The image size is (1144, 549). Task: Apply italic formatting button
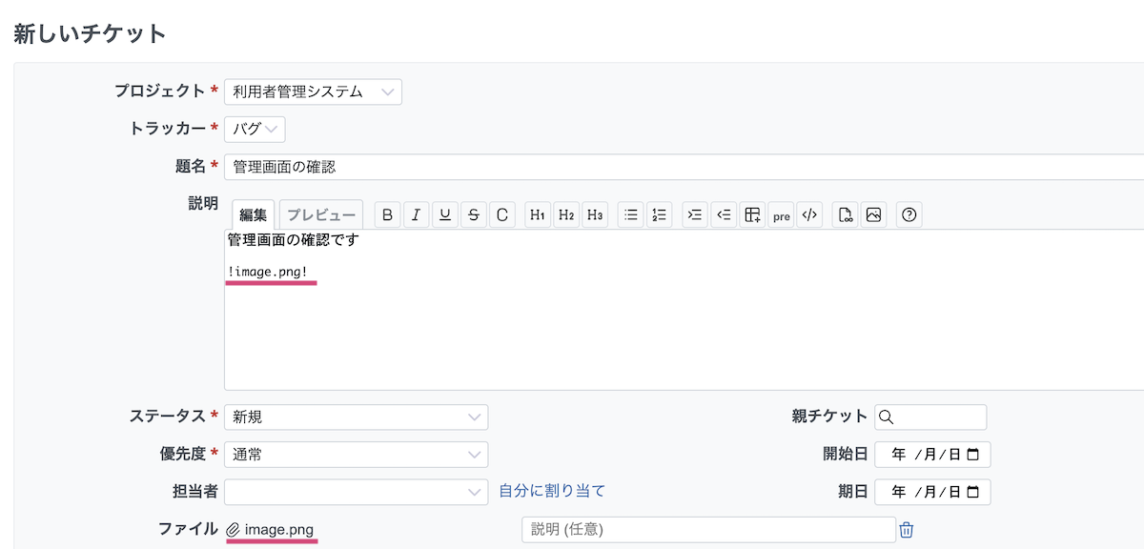point(416,214)
